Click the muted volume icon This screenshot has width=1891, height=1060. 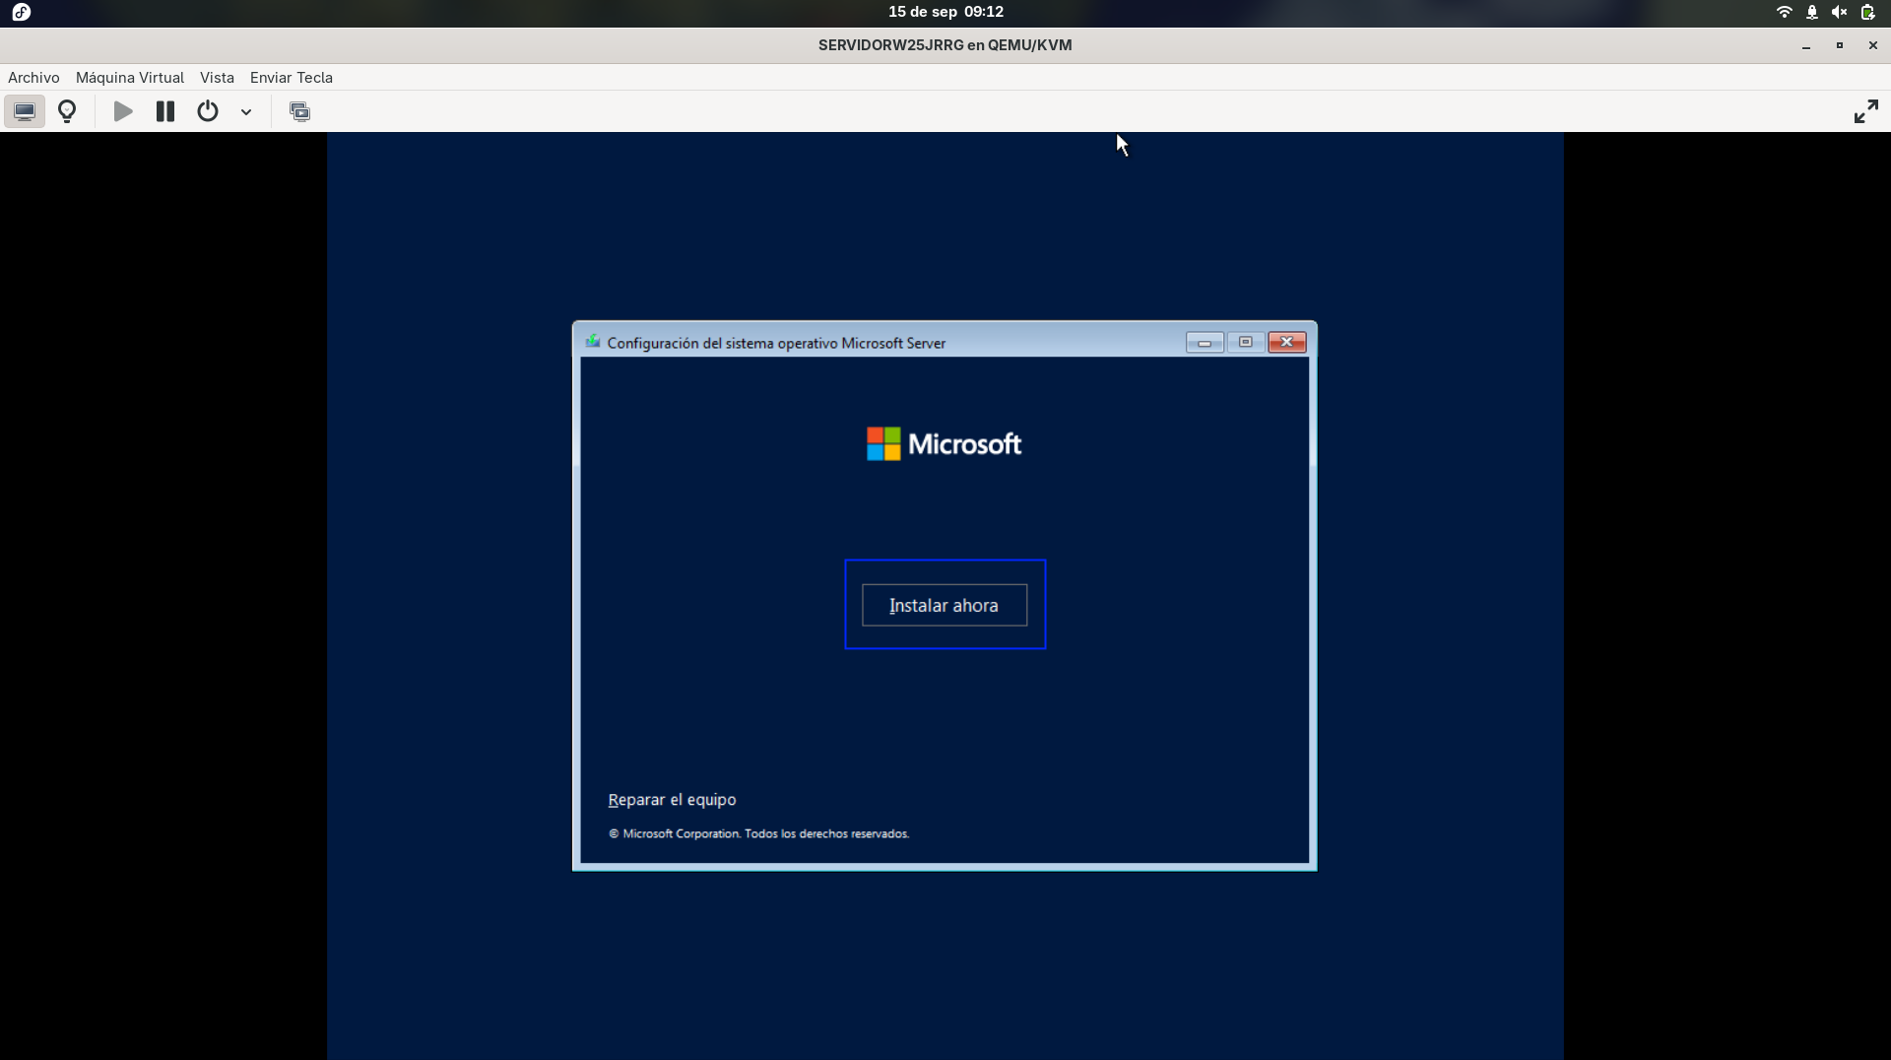click(x=1839, y=12)
